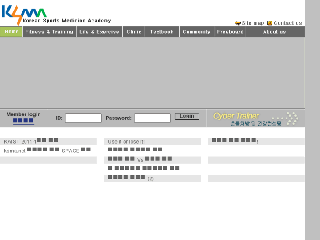Open the post marked with (2)
320x240 pixels.
pos(131,178)
